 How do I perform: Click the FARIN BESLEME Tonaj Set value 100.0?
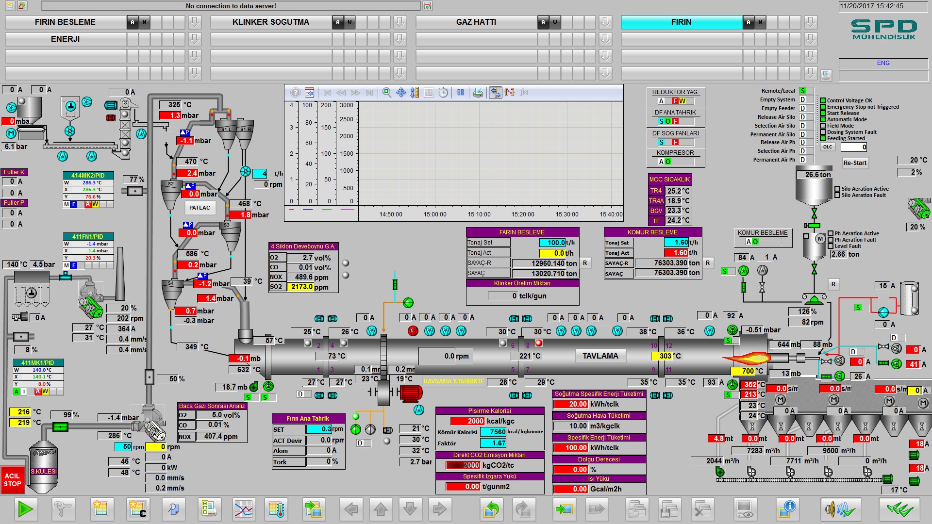pyautogui.click(x=552, y=243)
